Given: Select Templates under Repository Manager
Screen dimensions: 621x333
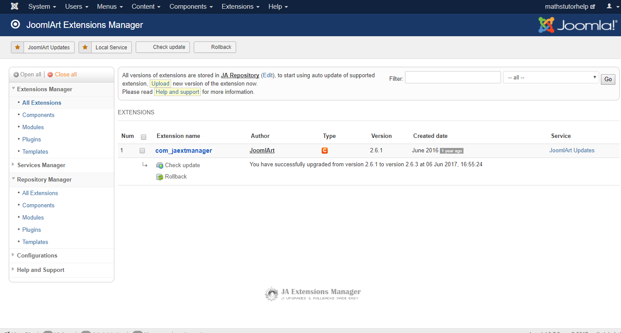Looking at the screenshot, I should (35, 242).
